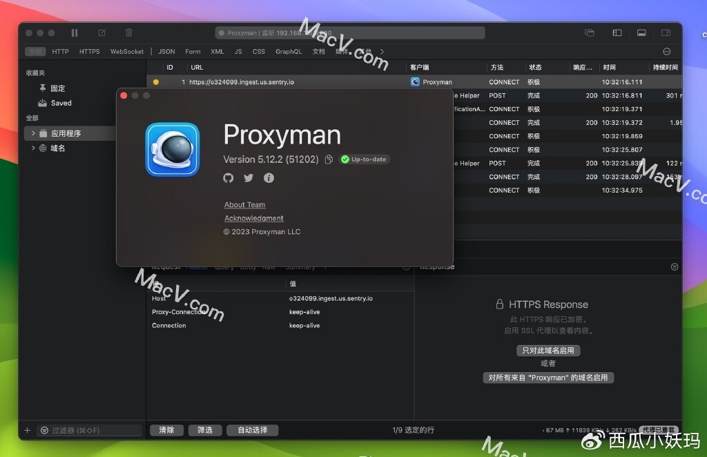
Task: Click the trash icon to clear the session
Action: click(x=129, y=33)
